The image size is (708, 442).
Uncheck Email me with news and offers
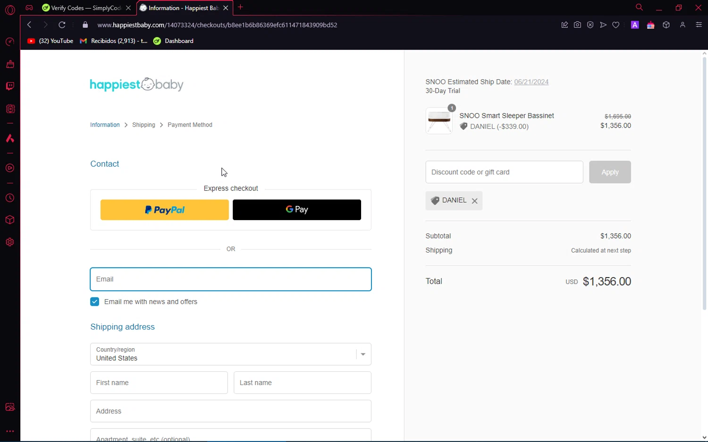[x=95, y=302]
